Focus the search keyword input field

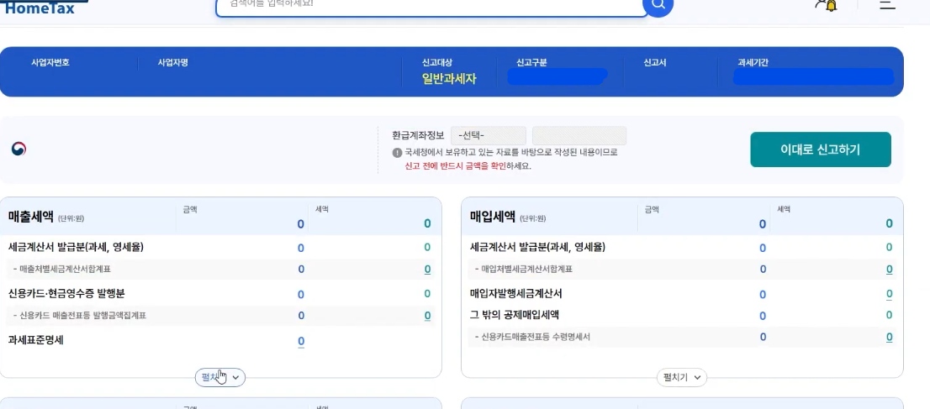coord(432,7)
